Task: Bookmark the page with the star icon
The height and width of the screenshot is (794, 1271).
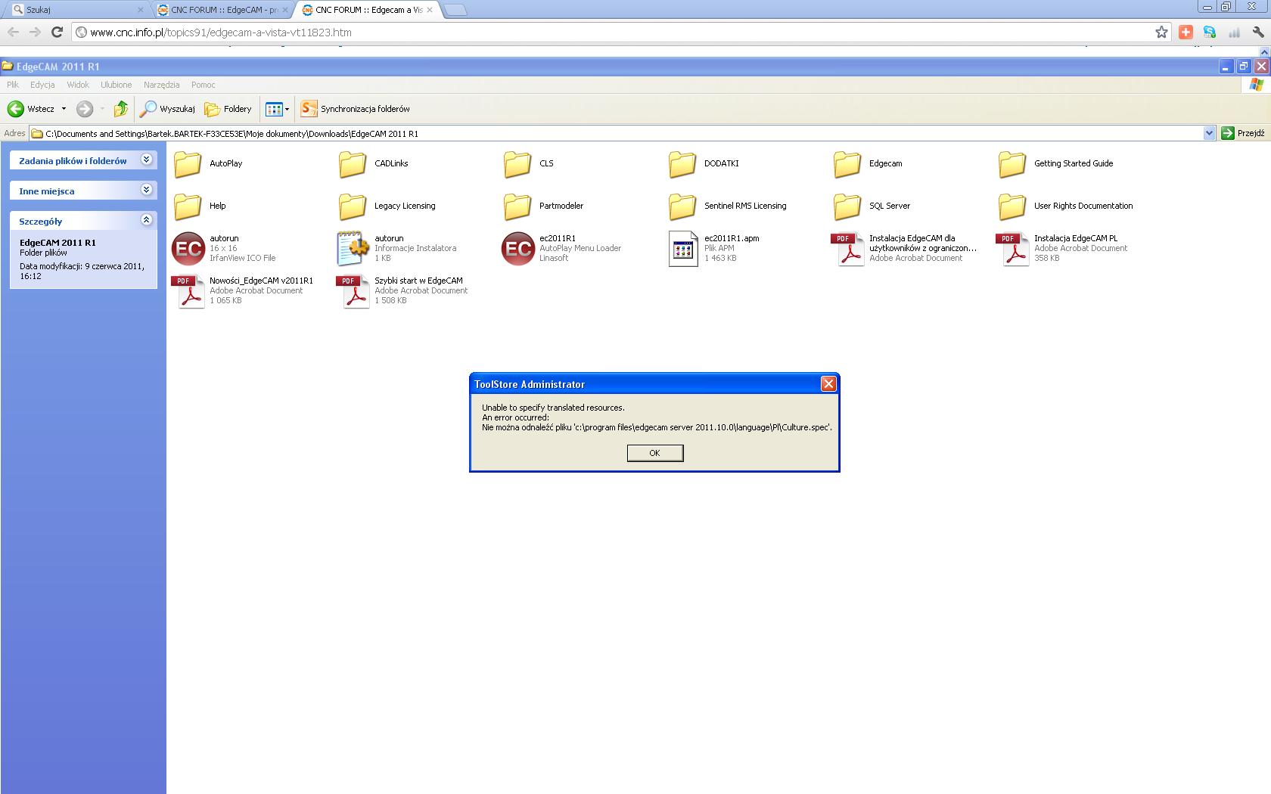Action: tap(1161, 32)
